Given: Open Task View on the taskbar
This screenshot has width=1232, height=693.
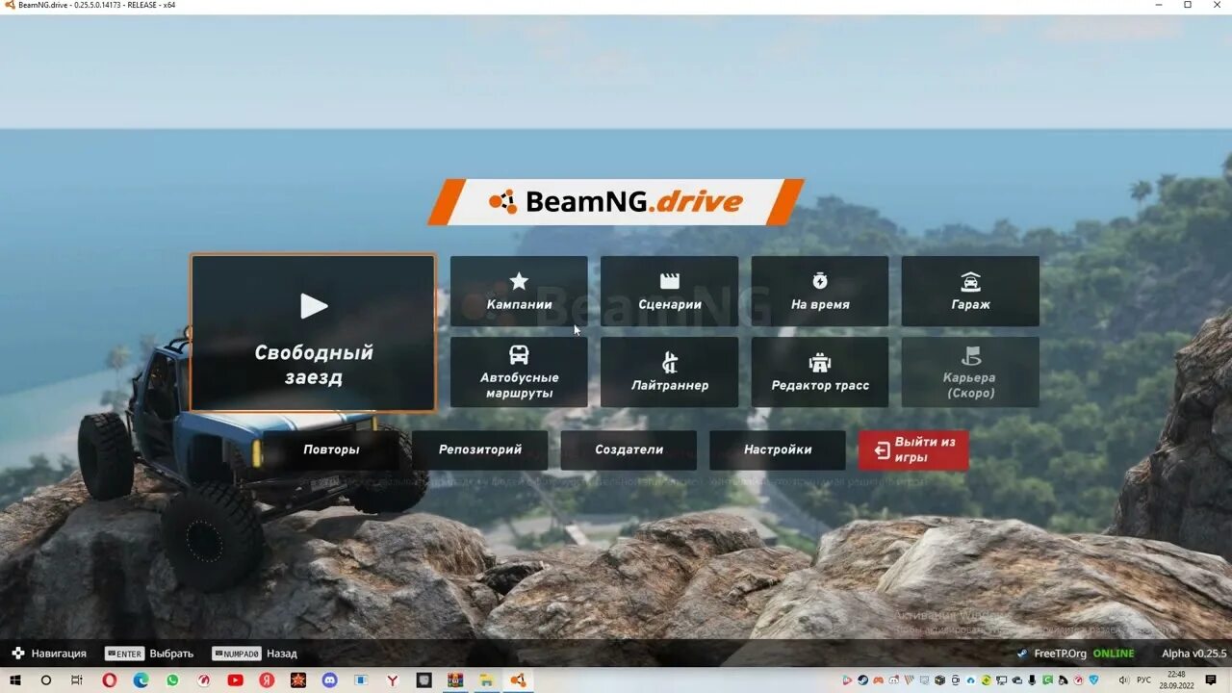Looking at the screenshot, I should [77, 680].
